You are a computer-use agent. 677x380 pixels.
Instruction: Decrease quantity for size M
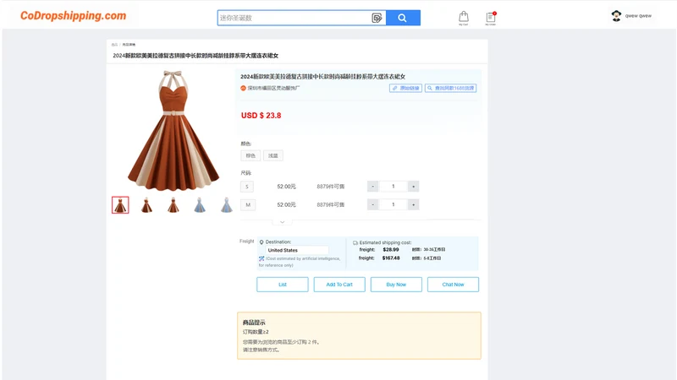tap(373, 204)
